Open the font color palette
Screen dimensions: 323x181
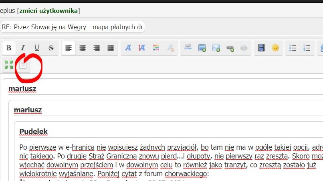tap(156, 48)
